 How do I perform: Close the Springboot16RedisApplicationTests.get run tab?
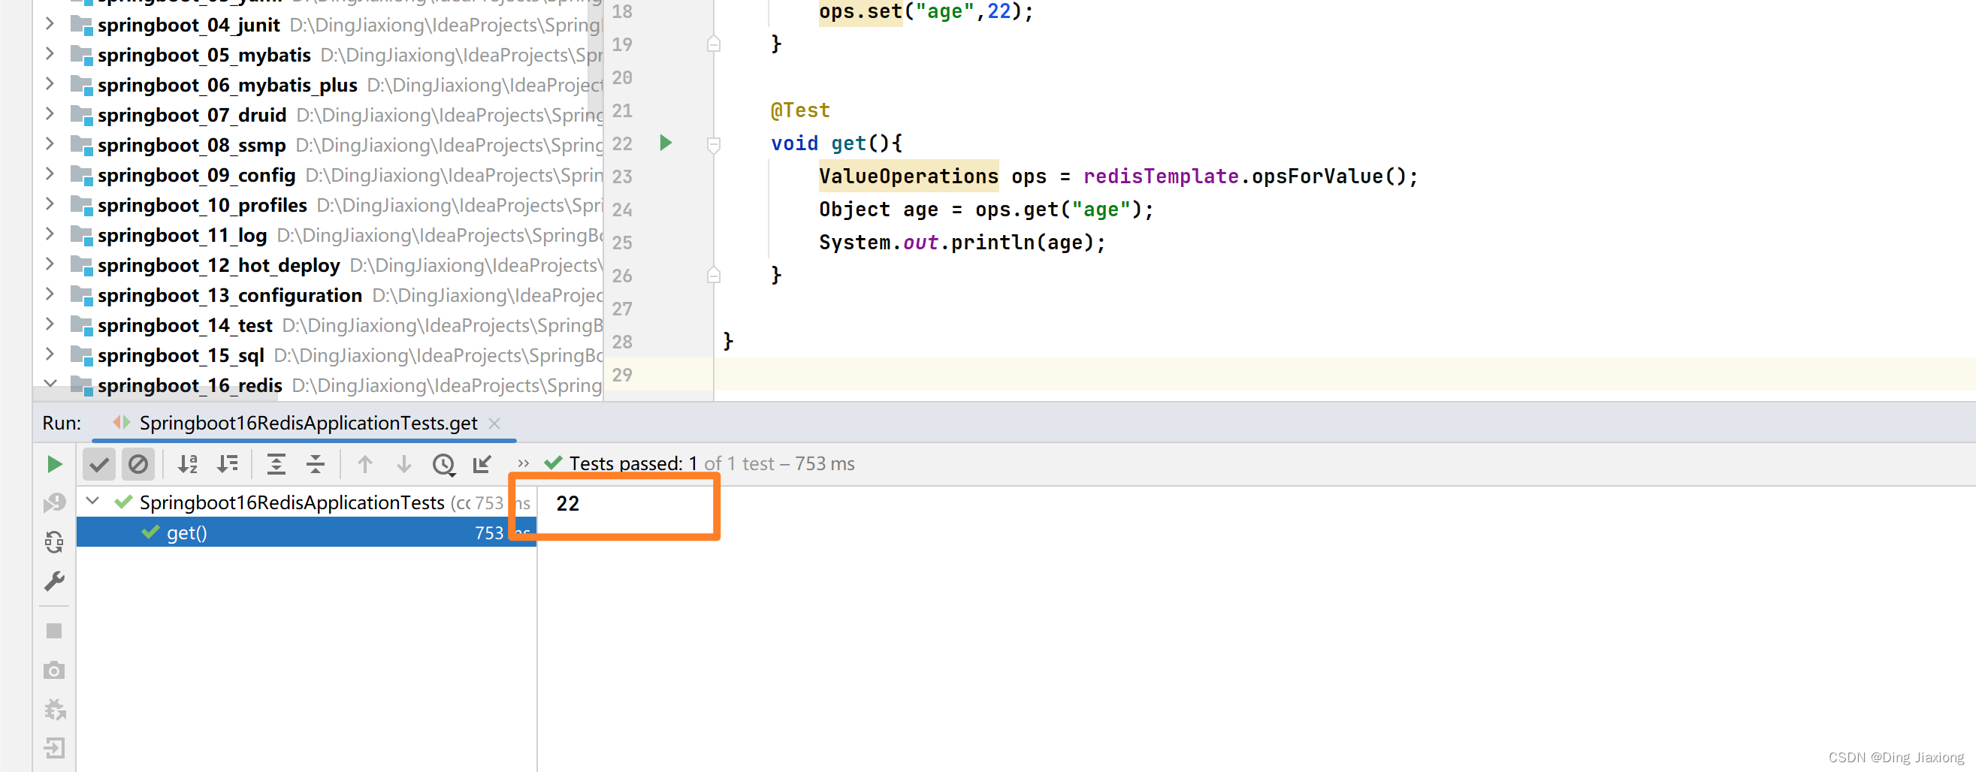(x=495, y=424)
